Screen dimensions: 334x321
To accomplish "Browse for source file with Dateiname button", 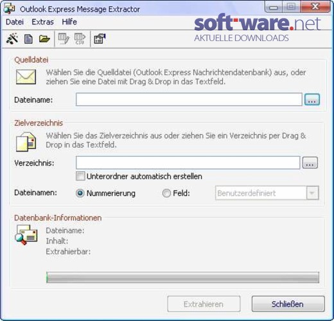I will point(312,100).
